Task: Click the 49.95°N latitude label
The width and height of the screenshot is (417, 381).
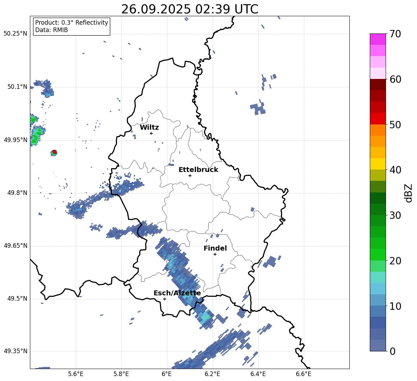Action: (15, 140)
